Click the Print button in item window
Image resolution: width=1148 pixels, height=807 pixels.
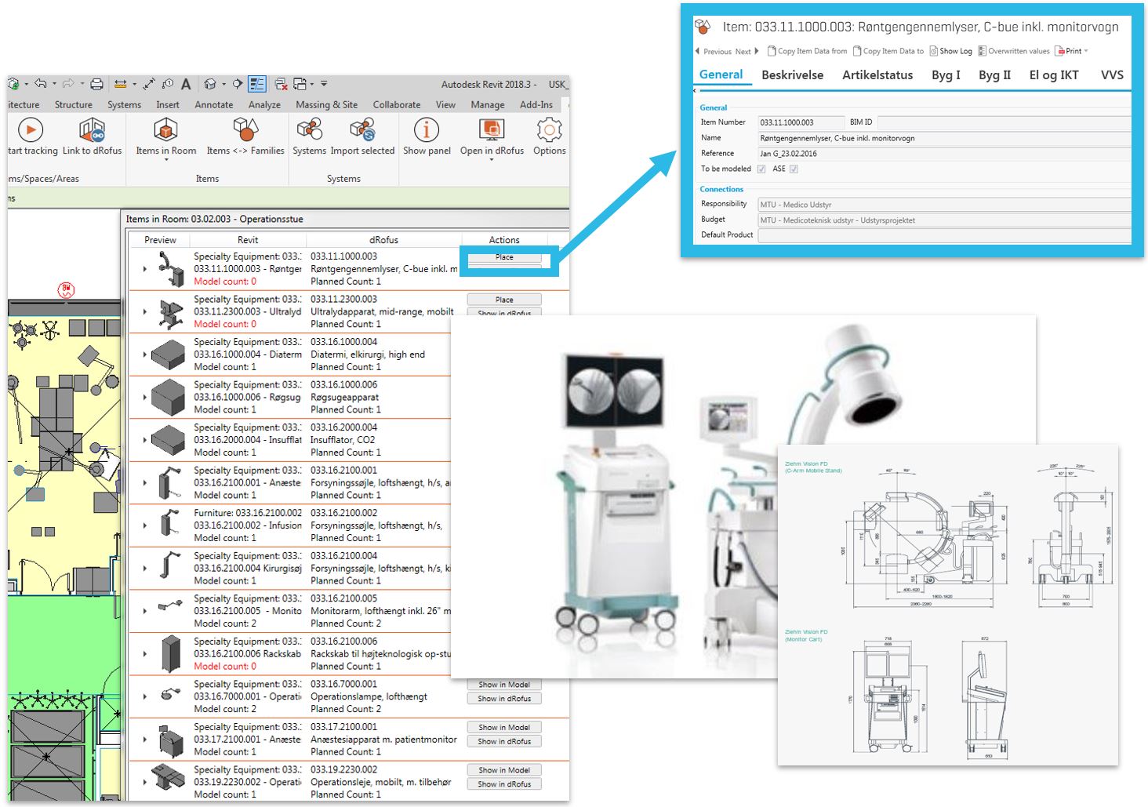tap(1068, 51)
